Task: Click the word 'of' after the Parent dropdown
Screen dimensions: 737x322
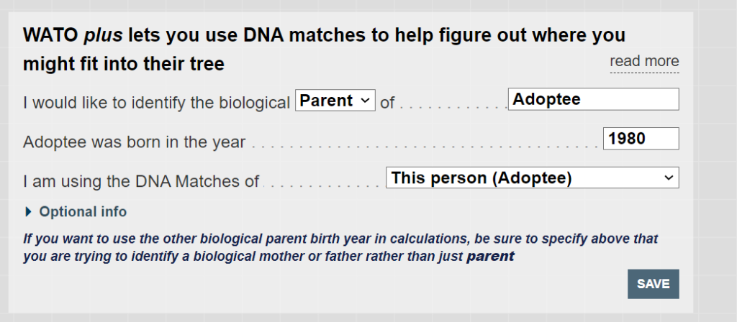Action: click(x=387, y=103)
